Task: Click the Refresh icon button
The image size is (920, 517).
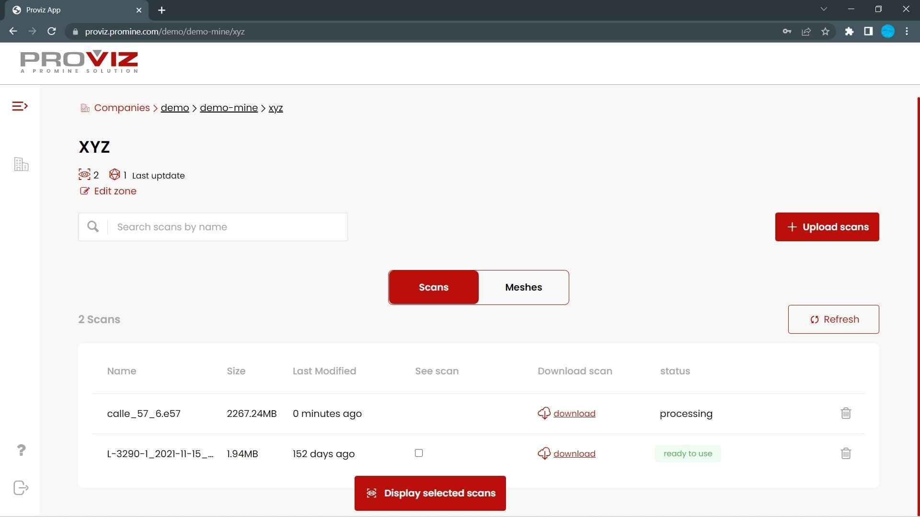Action: point(814,319)
